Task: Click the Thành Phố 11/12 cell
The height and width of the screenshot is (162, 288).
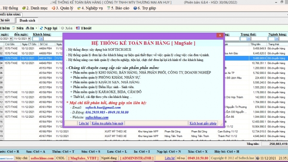Action: pos(228,136)
